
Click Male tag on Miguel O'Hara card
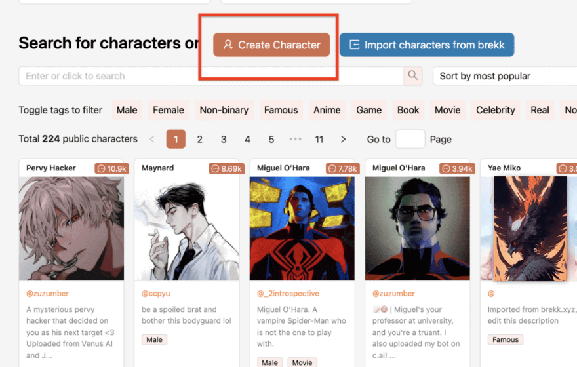[x=269, y=362]
